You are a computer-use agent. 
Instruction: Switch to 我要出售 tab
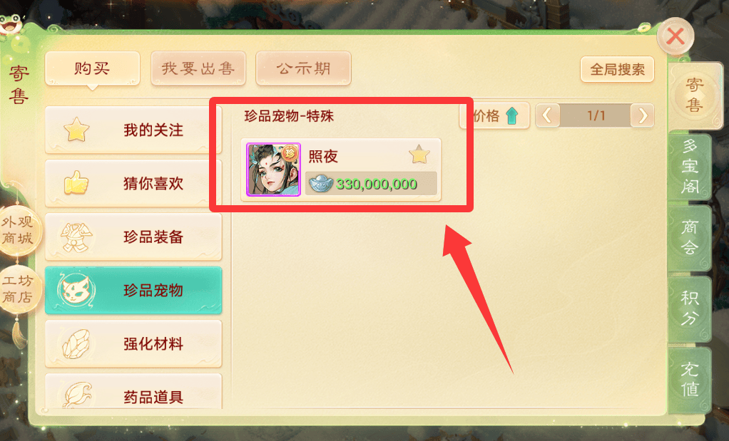click(198, 68)
